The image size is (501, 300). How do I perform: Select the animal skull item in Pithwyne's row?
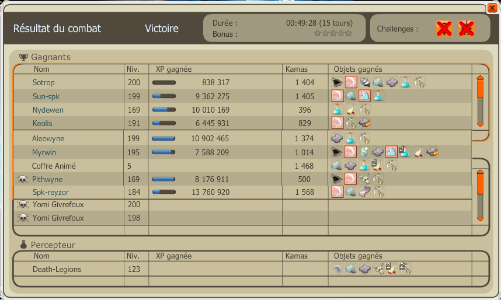364,179
